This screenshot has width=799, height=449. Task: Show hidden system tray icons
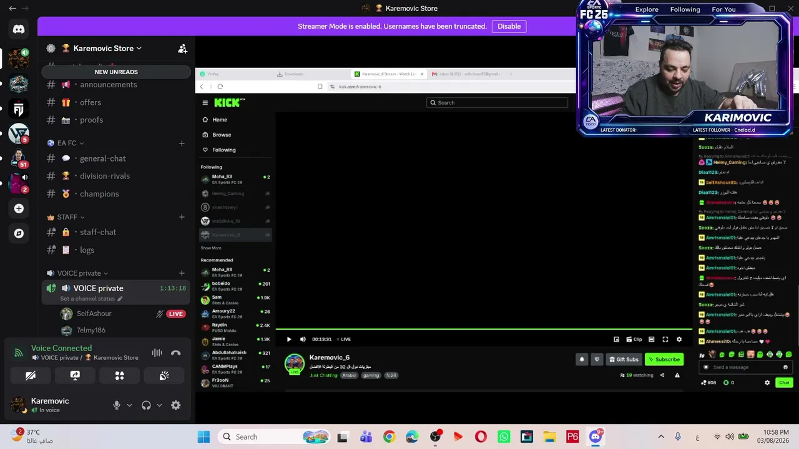pos(661,437)
